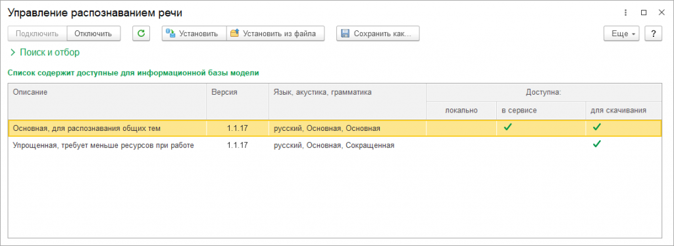Click the Версия column header
The image size is (674, 246).
(x=238, y=101)
